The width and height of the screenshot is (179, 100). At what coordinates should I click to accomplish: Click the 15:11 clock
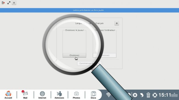click(x=165, y=95)
